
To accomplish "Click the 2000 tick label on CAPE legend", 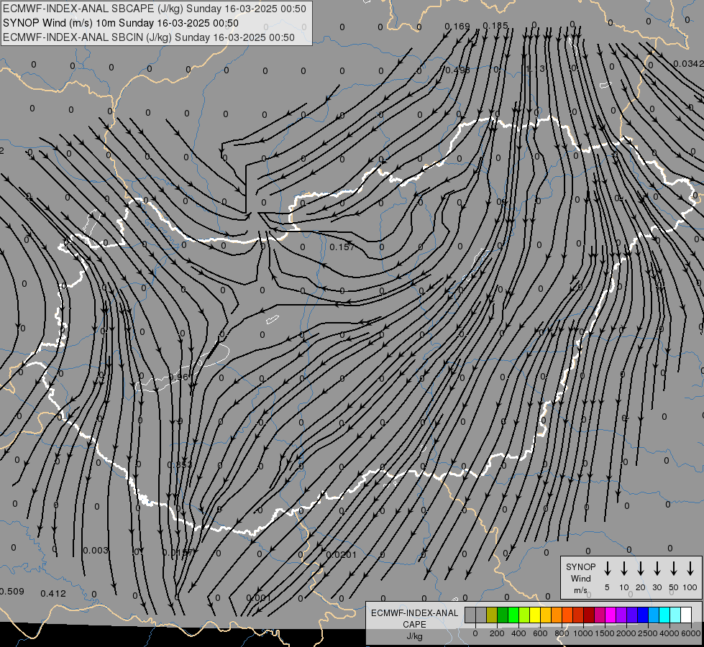I will (626, 633).
